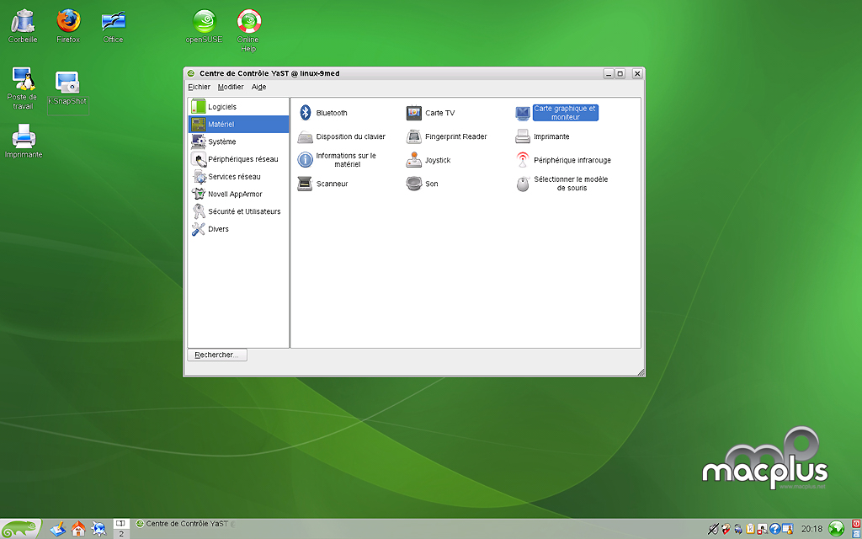Open YaST window menu icon in title bar
This screenshot has width=862, height=539.
pos(191,73)
